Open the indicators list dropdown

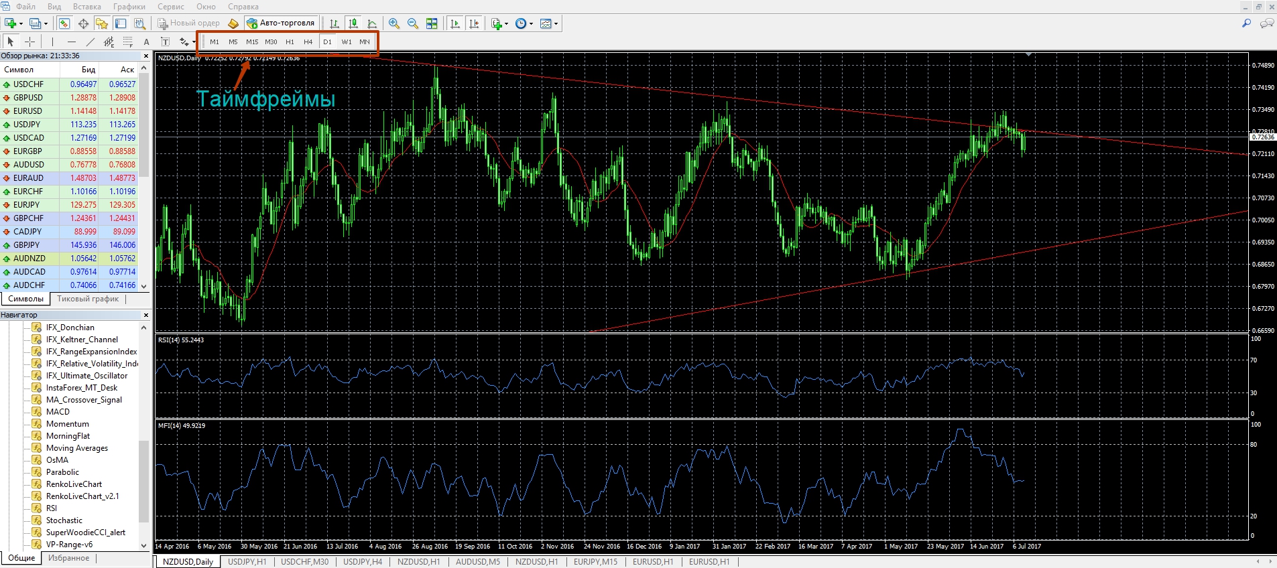pyautogui.click(x=499, y=23)
